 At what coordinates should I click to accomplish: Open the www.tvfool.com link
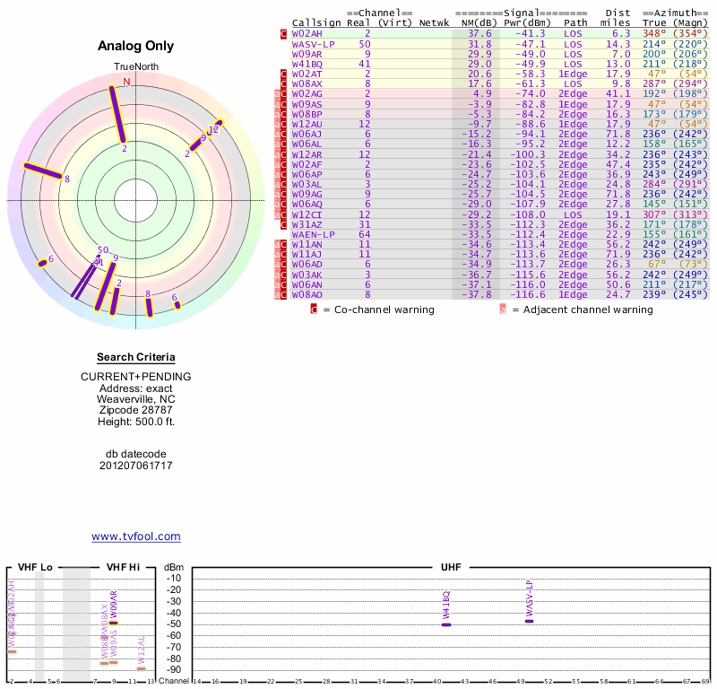click(136, 536)
